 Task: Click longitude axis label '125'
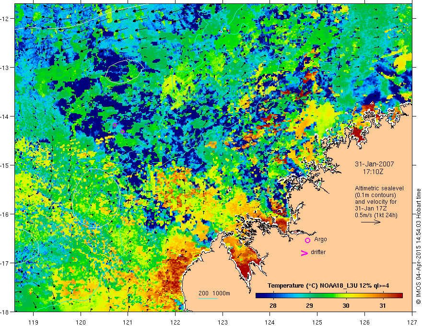pyautogui.click(x=317, y=322)
